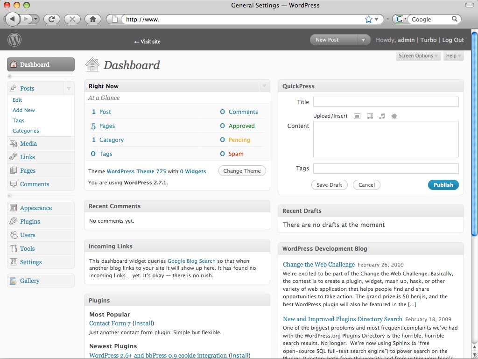Click the WordPress logo icon
Image resolution: width=478 pixels, height=359 pixels.
click(x=14, y=40)
